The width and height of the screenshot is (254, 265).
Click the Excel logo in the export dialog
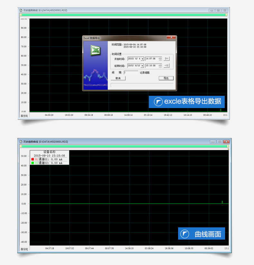pos(95,50)
